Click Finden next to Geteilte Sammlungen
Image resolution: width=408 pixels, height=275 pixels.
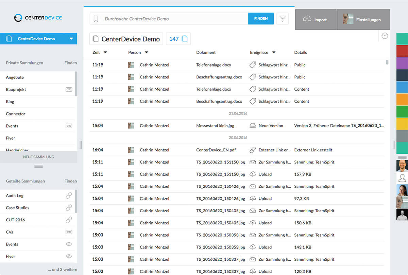(x=70, y=181)
